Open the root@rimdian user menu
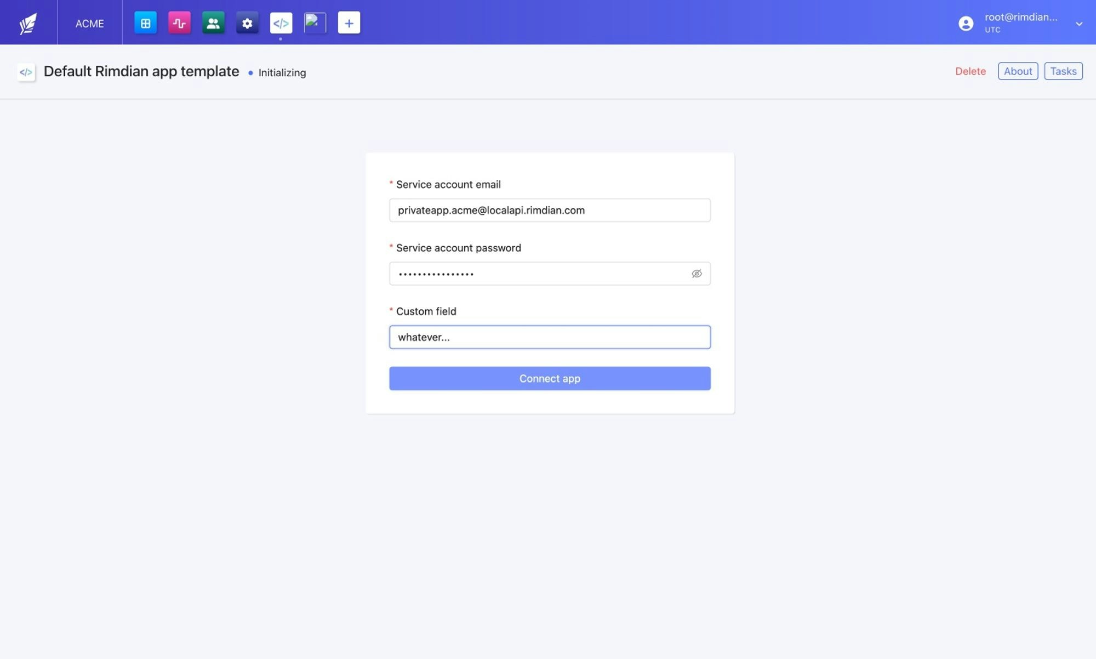The width and height of the screenshot is (1096, 659). (x=1020, y=18)
